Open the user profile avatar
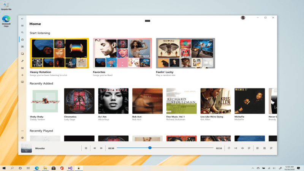The image size is (304, 171). (x=243, y=17)
